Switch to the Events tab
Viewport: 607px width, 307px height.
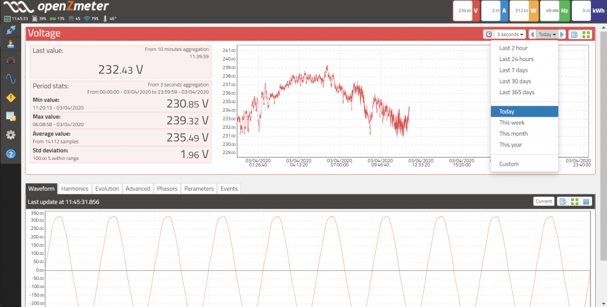[x=229, y=188]
